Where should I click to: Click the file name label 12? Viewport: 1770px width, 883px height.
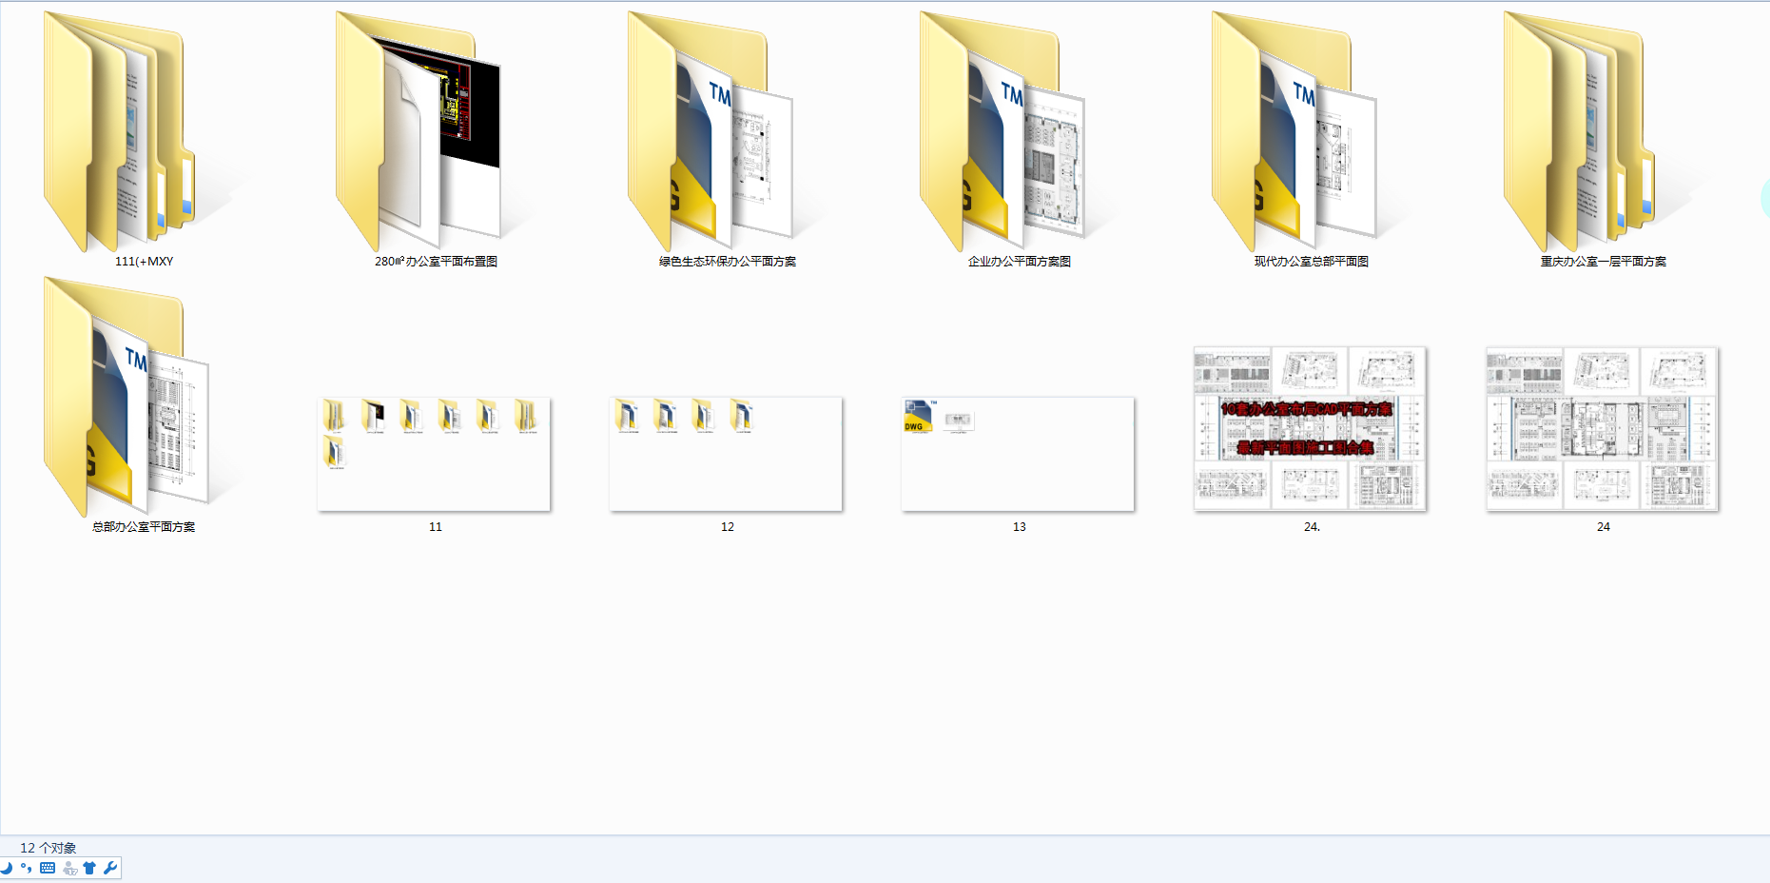pos(728,527)
